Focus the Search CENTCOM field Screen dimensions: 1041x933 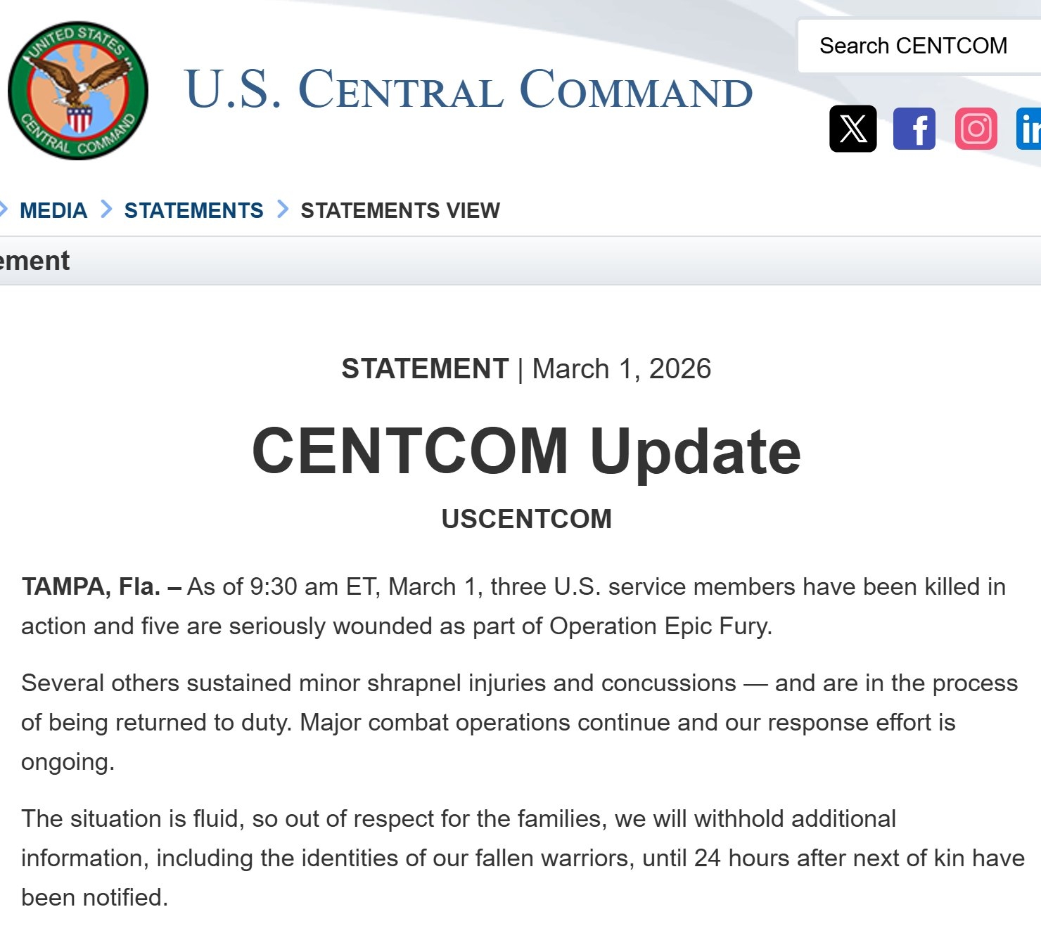[914, 46]
